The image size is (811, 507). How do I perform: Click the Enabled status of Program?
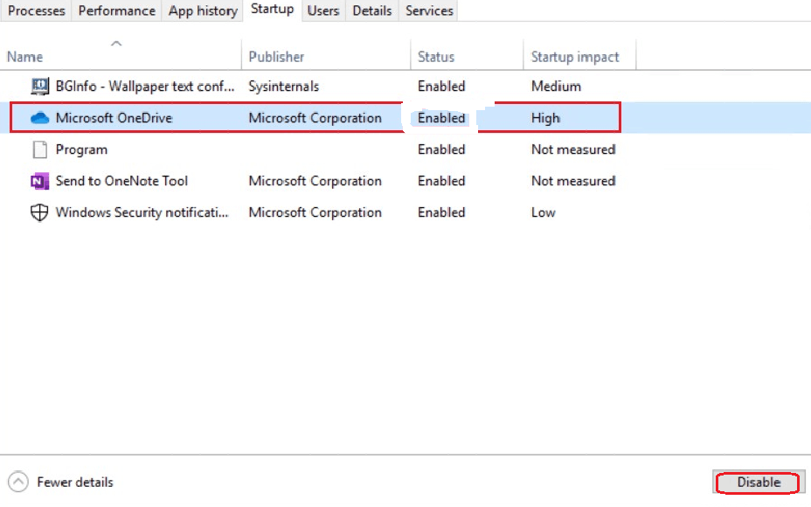(x=441, y=149)
